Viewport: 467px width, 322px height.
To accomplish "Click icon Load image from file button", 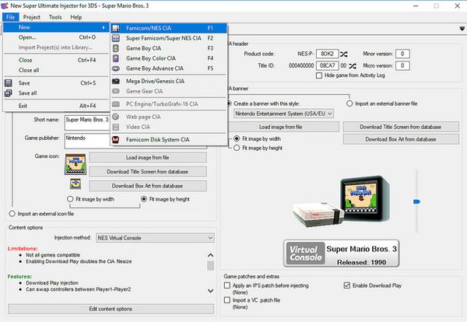I will [x=148, y=157].
